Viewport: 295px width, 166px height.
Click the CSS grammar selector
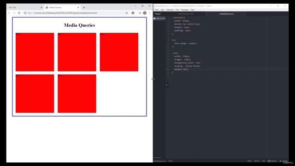pos(263,161)
